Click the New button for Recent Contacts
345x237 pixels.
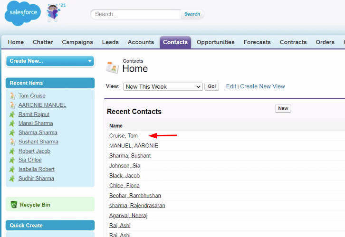point(283,108)
